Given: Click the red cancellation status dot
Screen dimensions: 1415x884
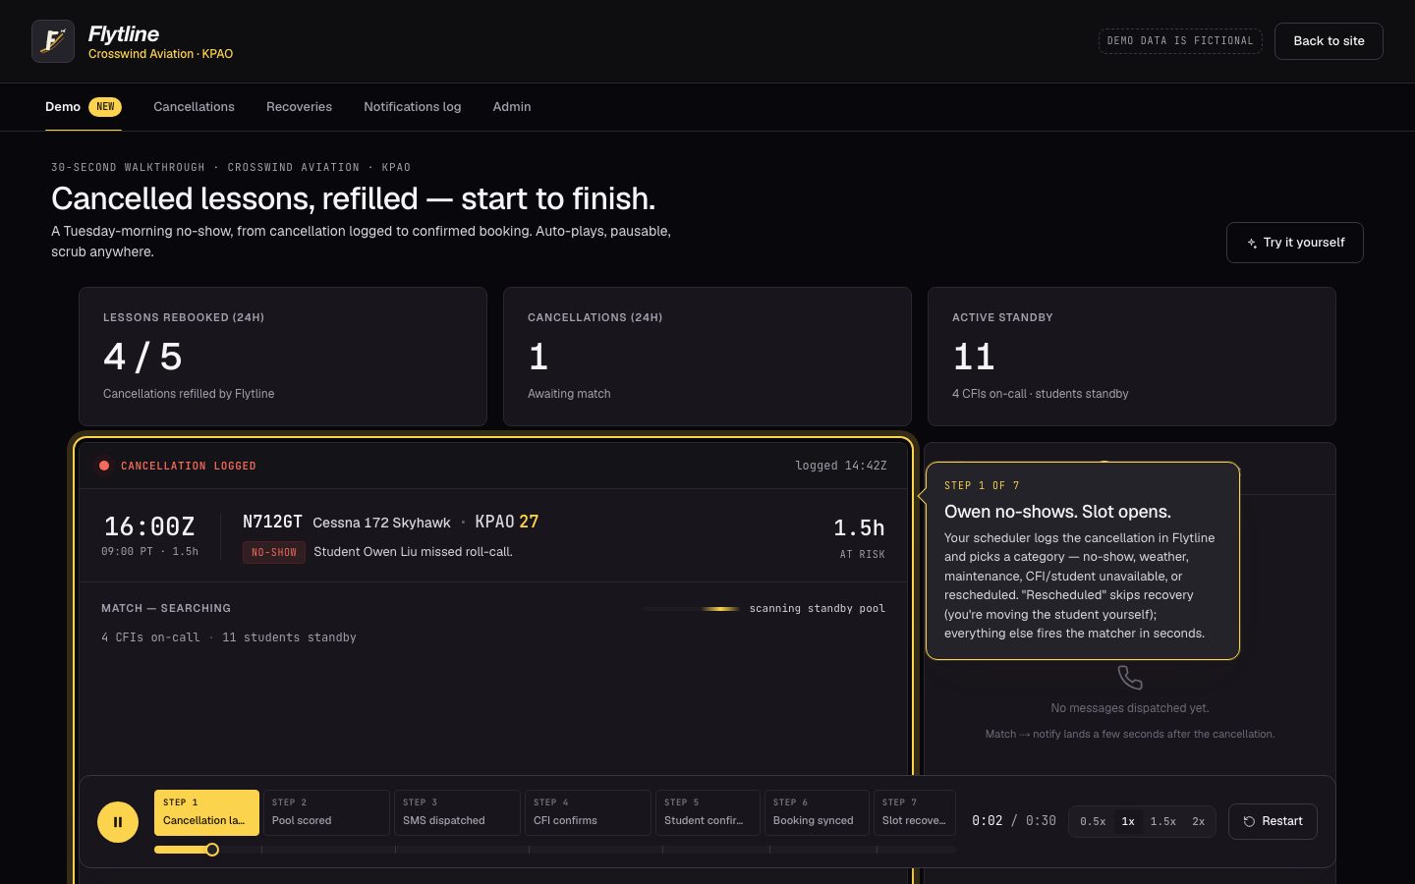Looking at the screenshot, I should (x=104, y=466).
